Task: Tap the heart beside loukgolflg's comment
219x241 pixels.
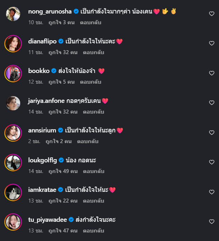Action: [x=212, y=162]
